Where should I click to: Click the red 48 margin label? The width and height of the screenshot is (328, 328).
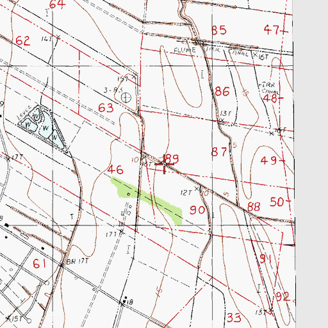click(x=270, y=99)
